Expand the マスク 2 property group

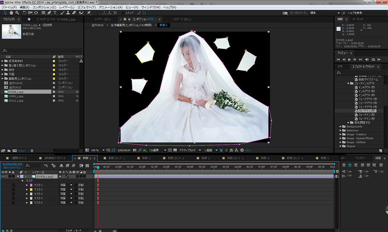pos(27,190)
